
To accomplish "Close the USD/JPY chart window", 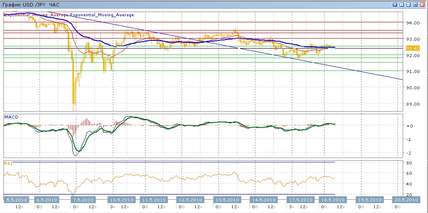I will (422, 5).
